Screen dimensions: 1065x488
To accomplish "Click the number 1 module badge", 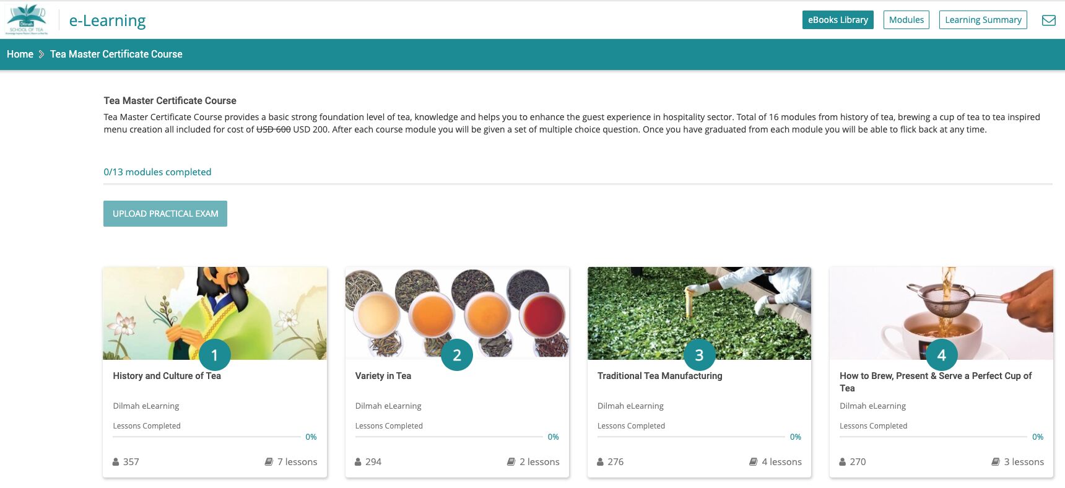I will (214, 355).
